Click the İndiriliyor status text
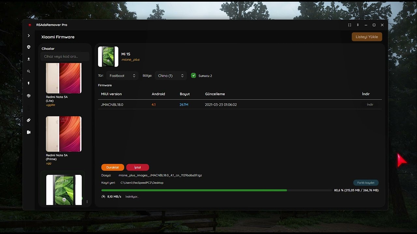Image resolution: width=417 pixels, height=234 pixels. coord(132,197)
